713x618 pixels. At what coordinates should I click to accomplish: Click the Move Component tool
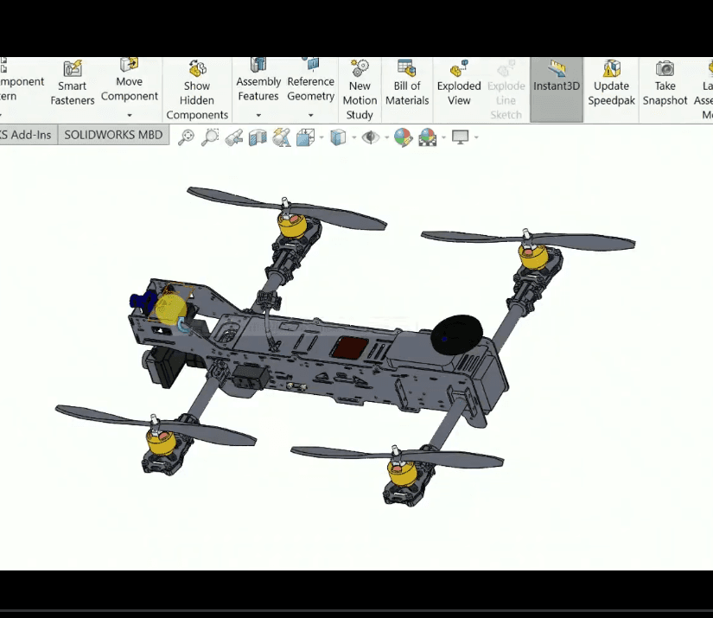click(129, 80)
